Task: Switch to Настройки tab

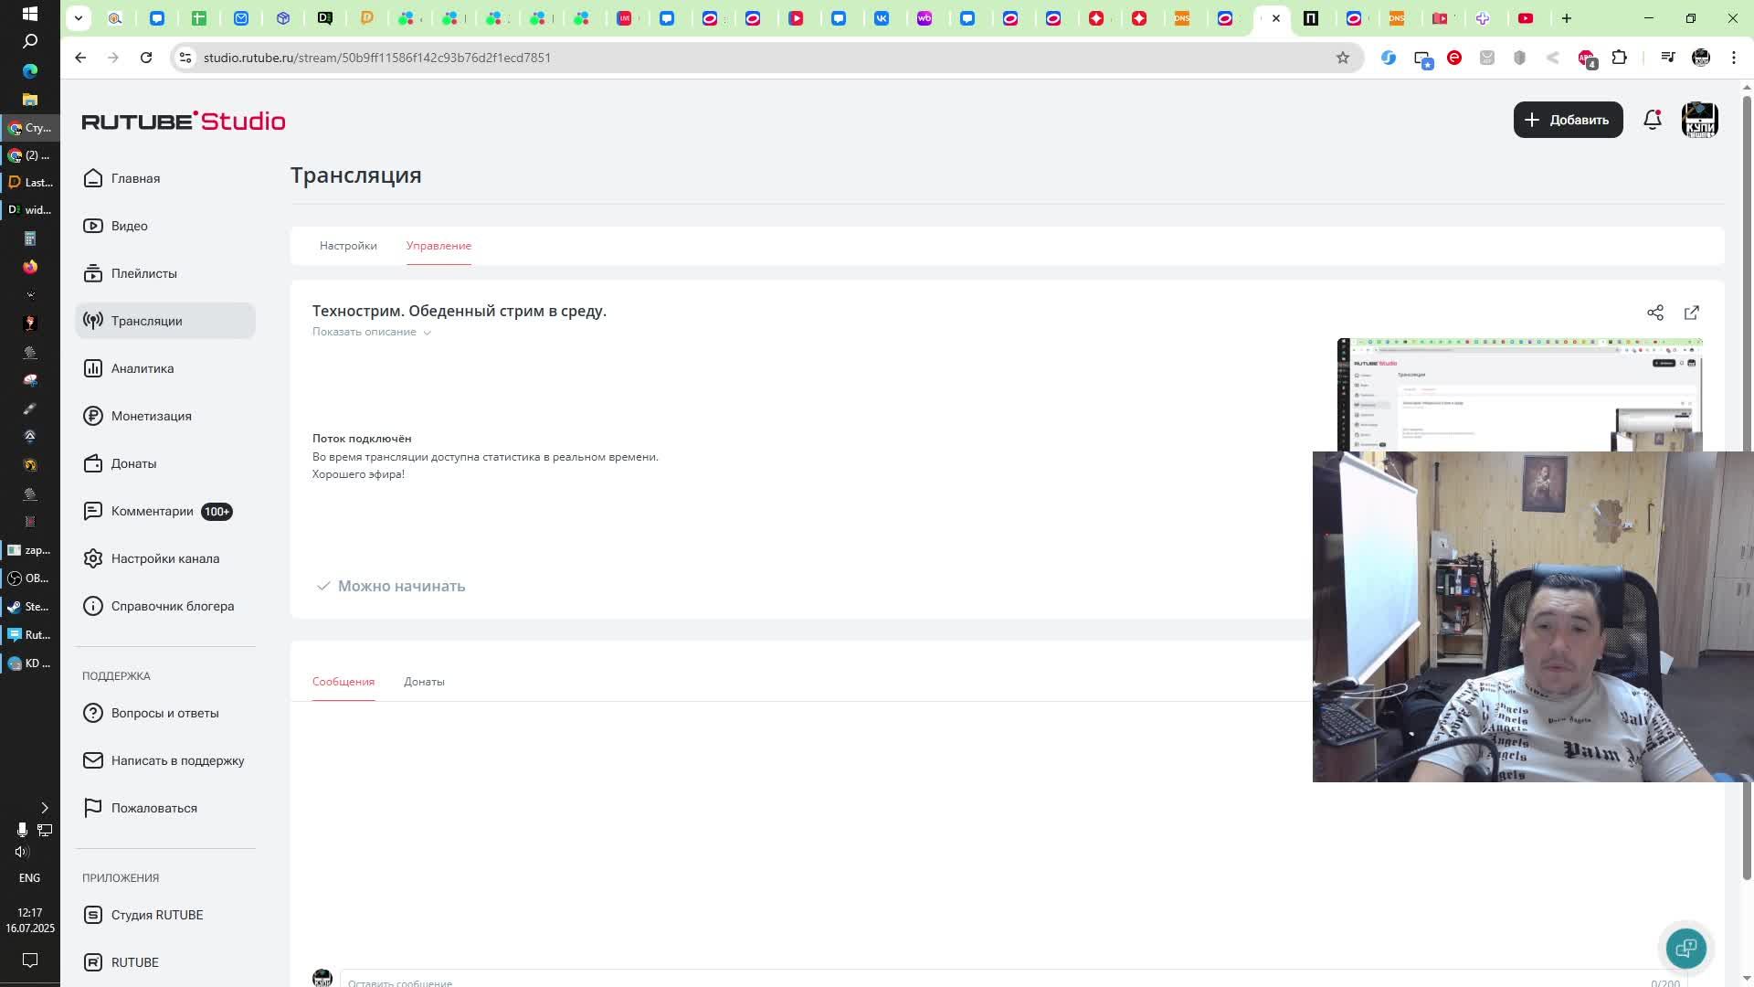Action: (x=348, y=246)
